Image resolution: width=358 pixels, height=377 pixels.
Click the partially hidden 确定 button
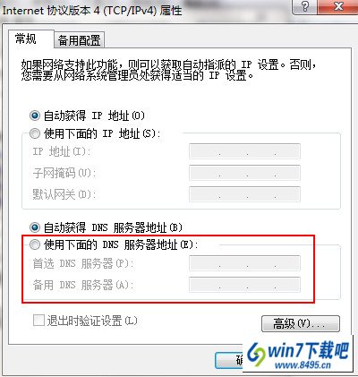point(229,360)
